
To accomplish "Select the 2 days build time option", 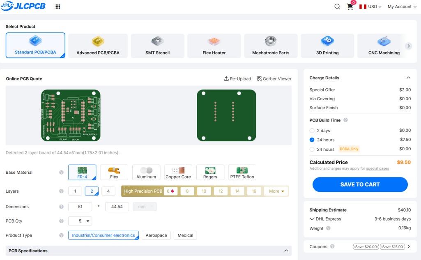I will point(312,131).
